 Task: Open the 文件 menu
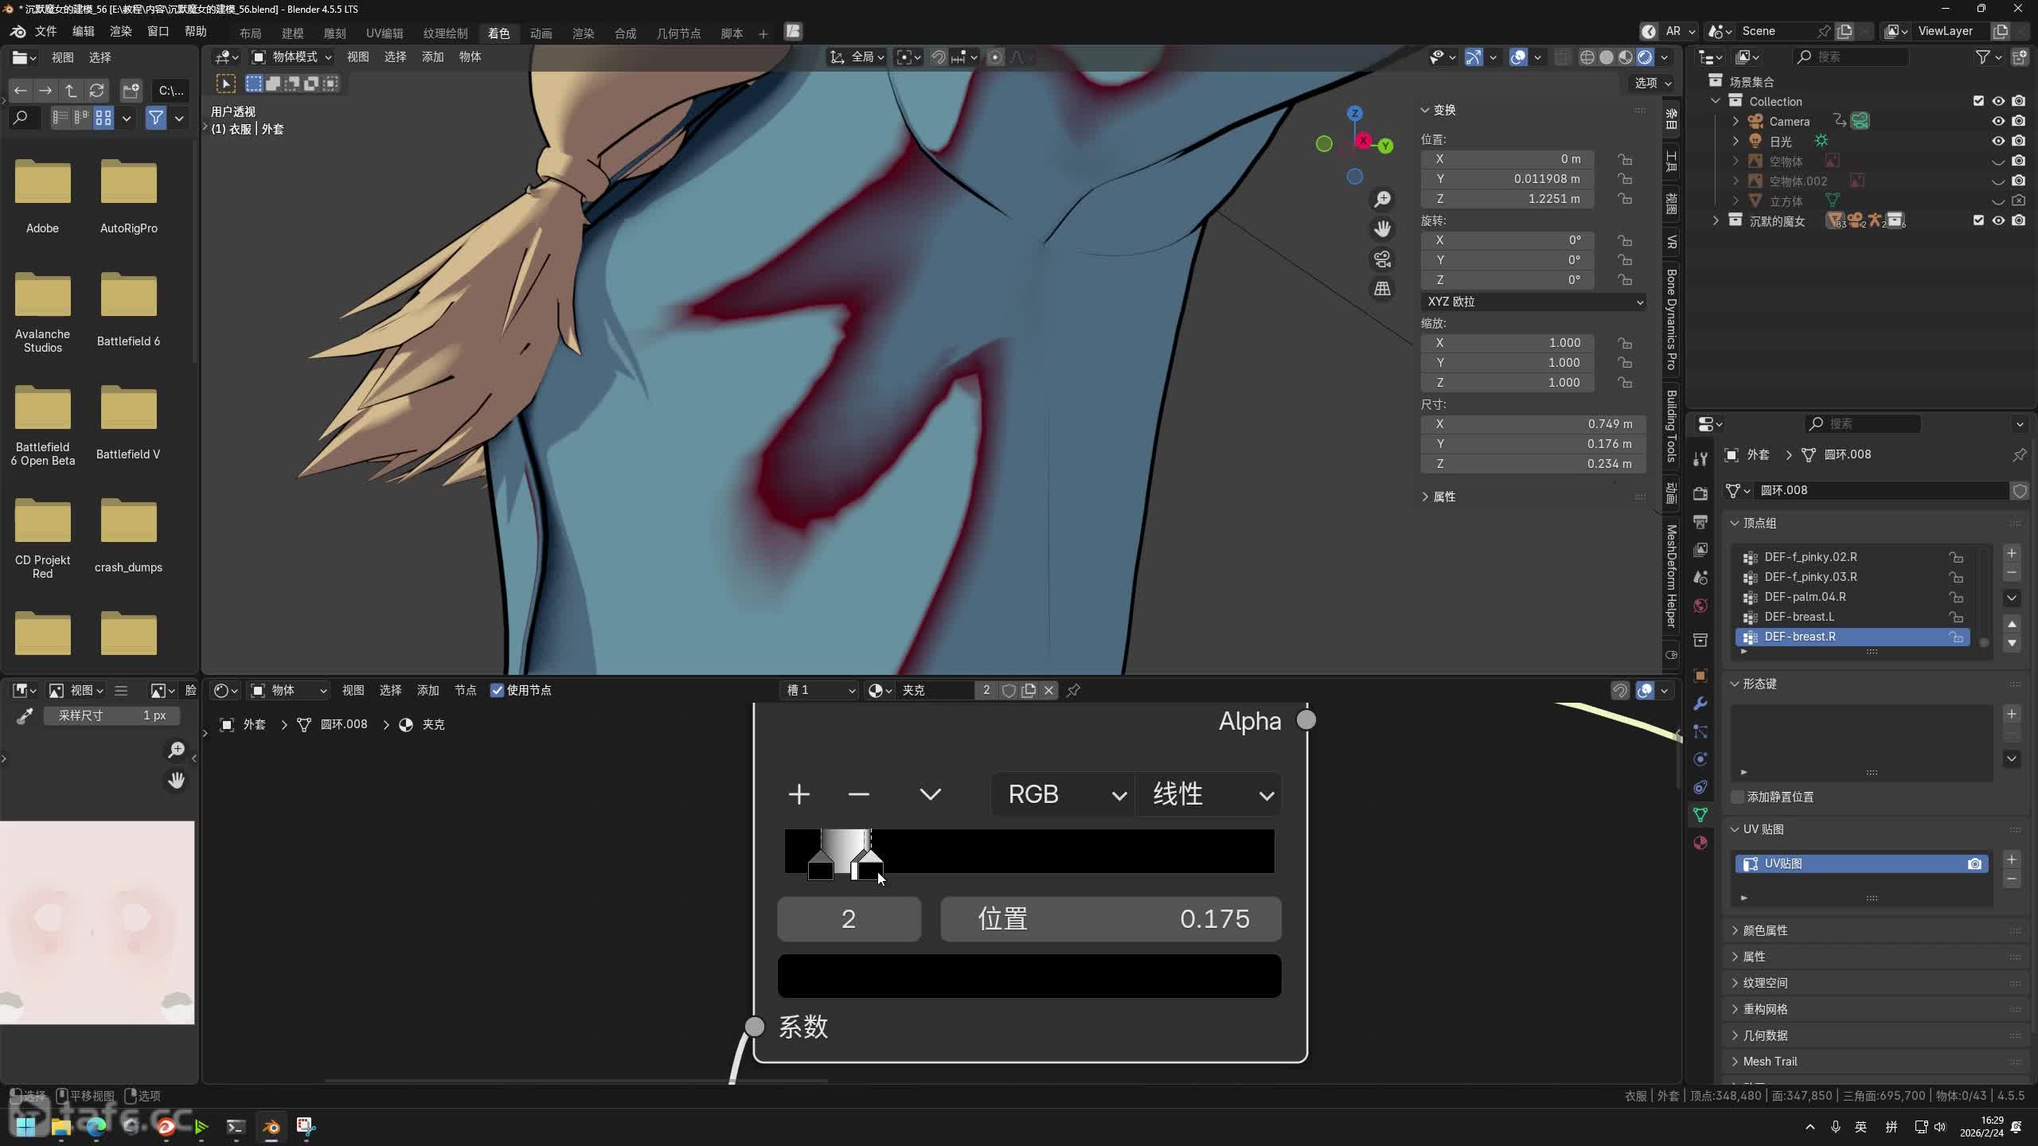coord(45,31)
